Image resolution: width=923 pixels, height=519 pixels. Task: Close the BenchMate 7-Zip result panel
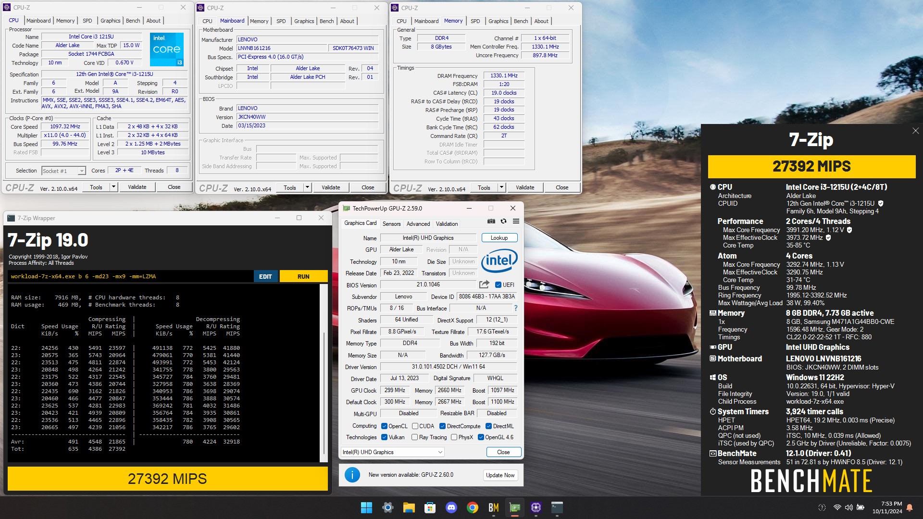click(915, 131)
